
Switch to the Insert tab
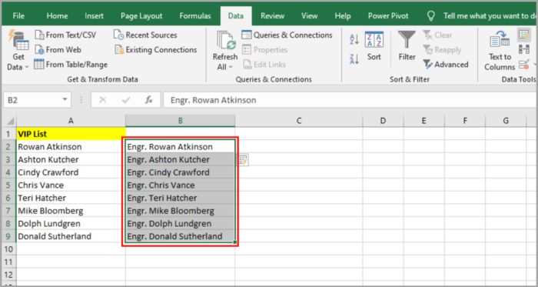click(x=94, y=16)
